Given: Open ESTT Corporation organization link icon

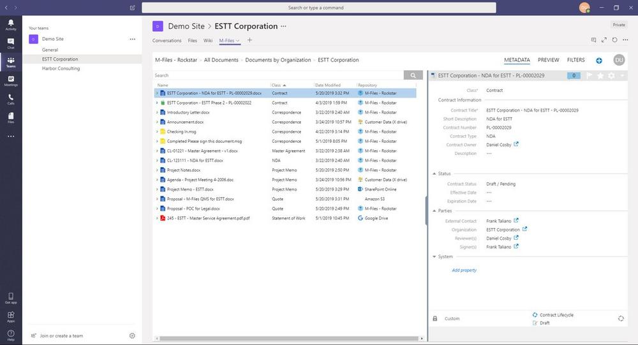Looking at the screenshot, I should [524, 229].
